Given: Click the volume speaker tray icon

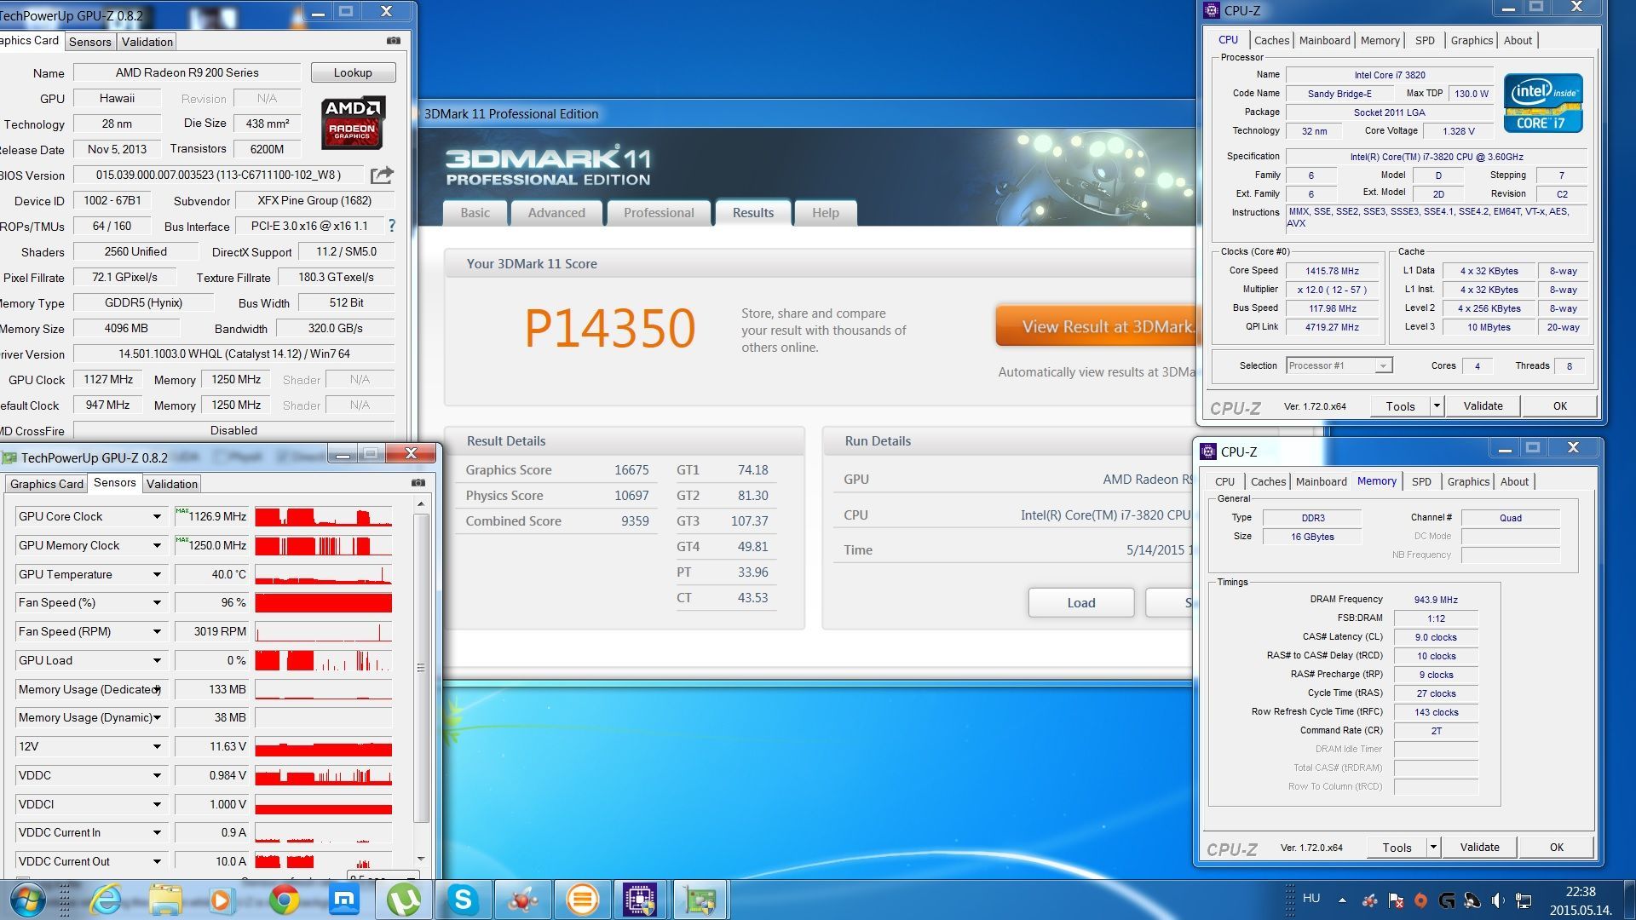Looking at the screenshot, I should click(x=1498, y=900).
